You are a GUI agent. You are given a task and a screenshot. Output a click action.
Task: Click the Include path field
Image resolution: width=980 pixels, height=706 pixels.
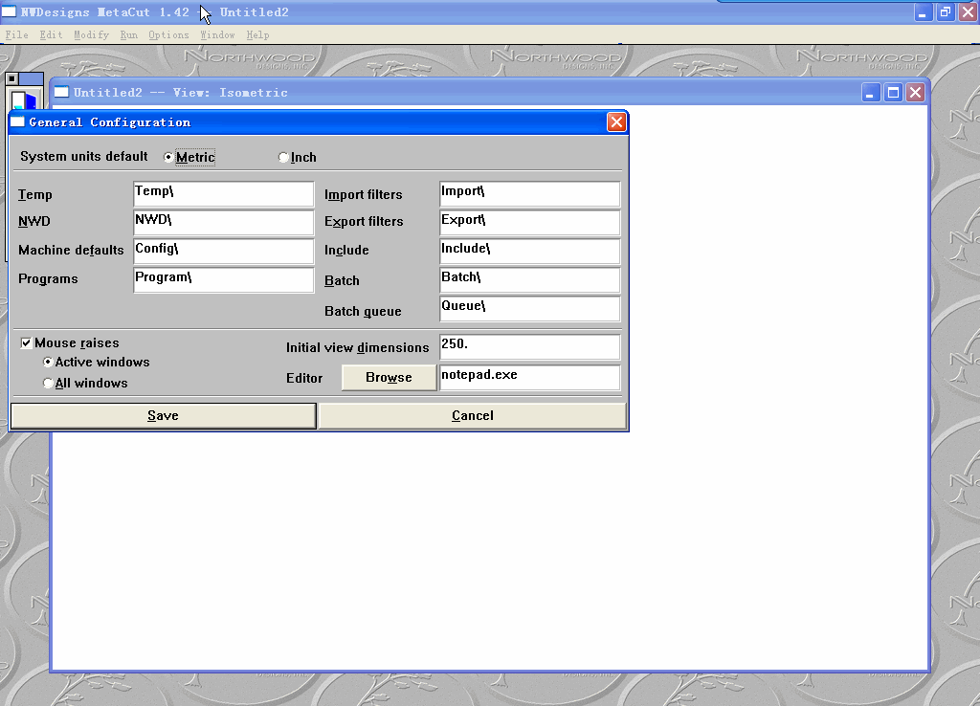click(530, 252)
